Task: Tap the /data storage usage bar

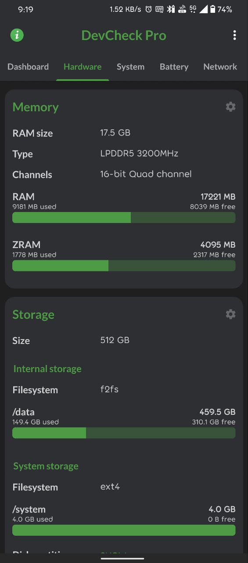Action: coord(124,433)
